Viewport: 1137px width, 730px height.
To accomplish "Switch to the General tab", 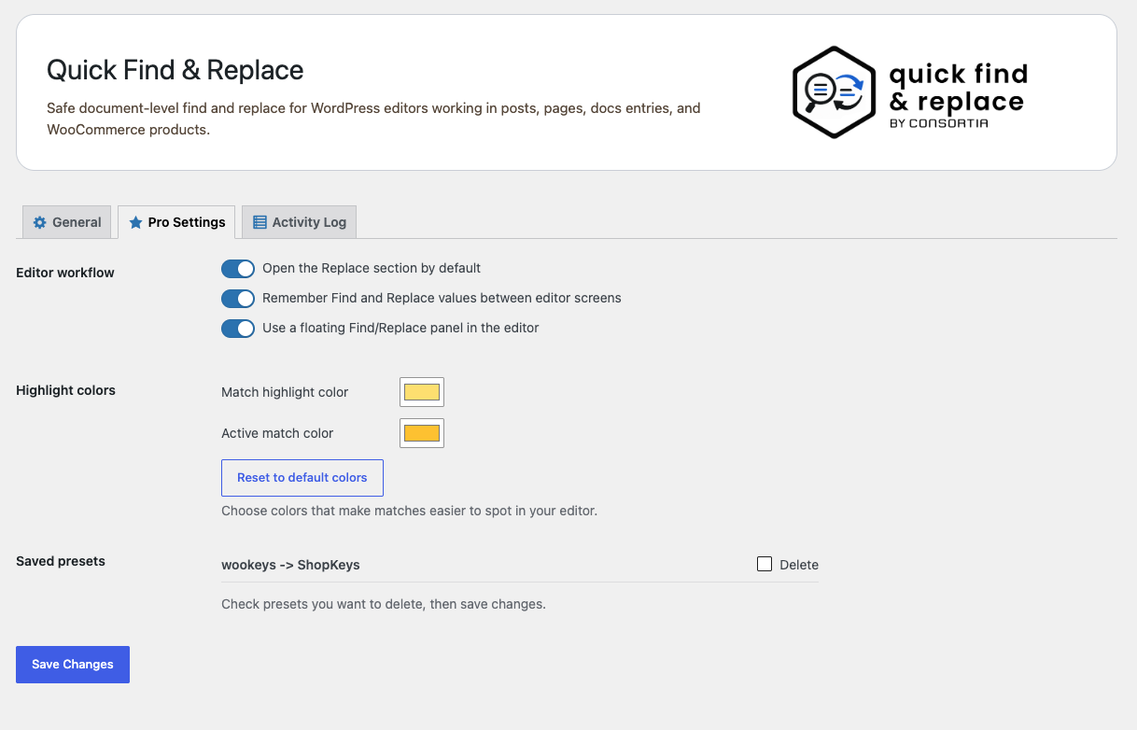I will coord(67,222).
